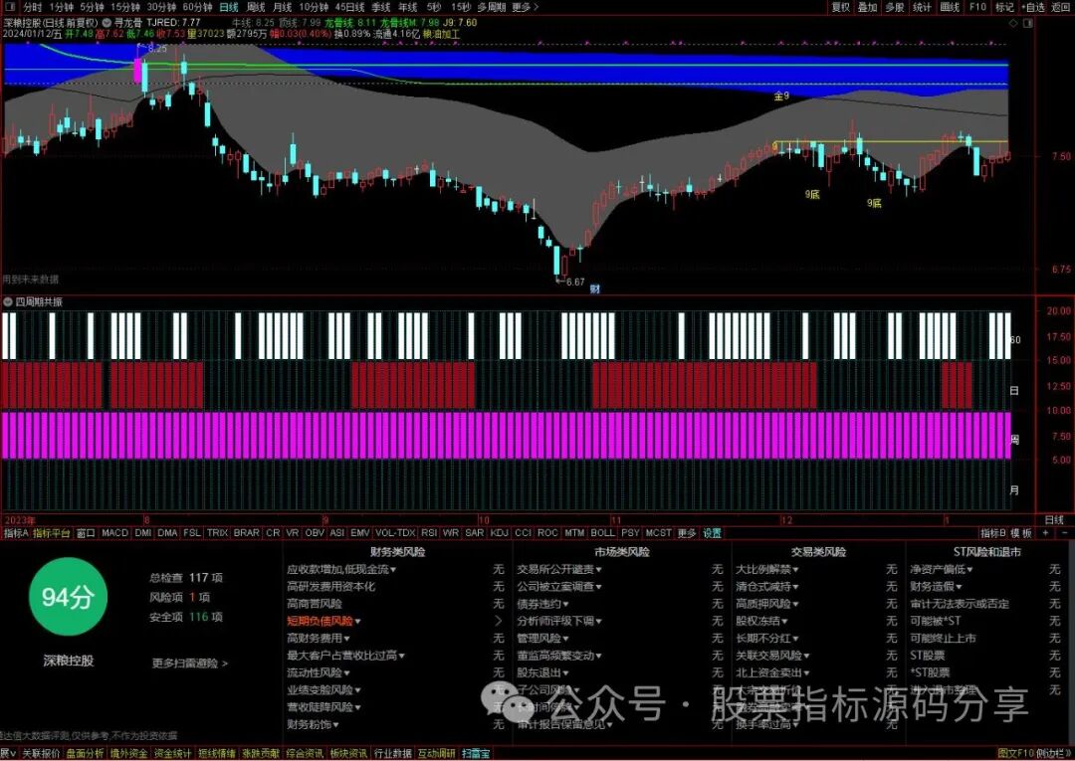Expand the 短期负债风险 risk item

coord(323,622)
